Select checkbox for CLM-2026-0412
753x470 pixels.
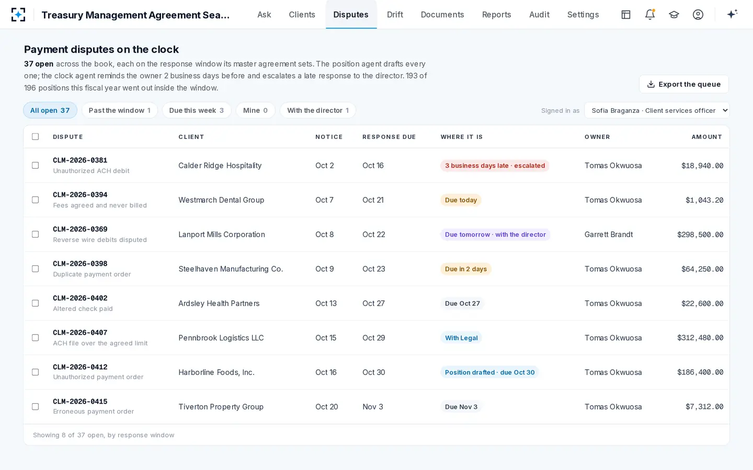[36, 372]
